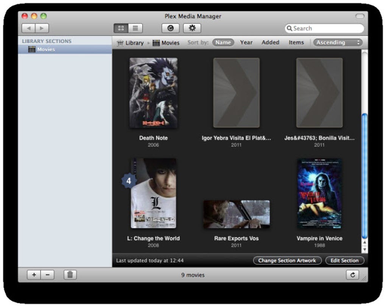Click the Movies clapperboard icon in sidebar

click(x=31, y=50)
